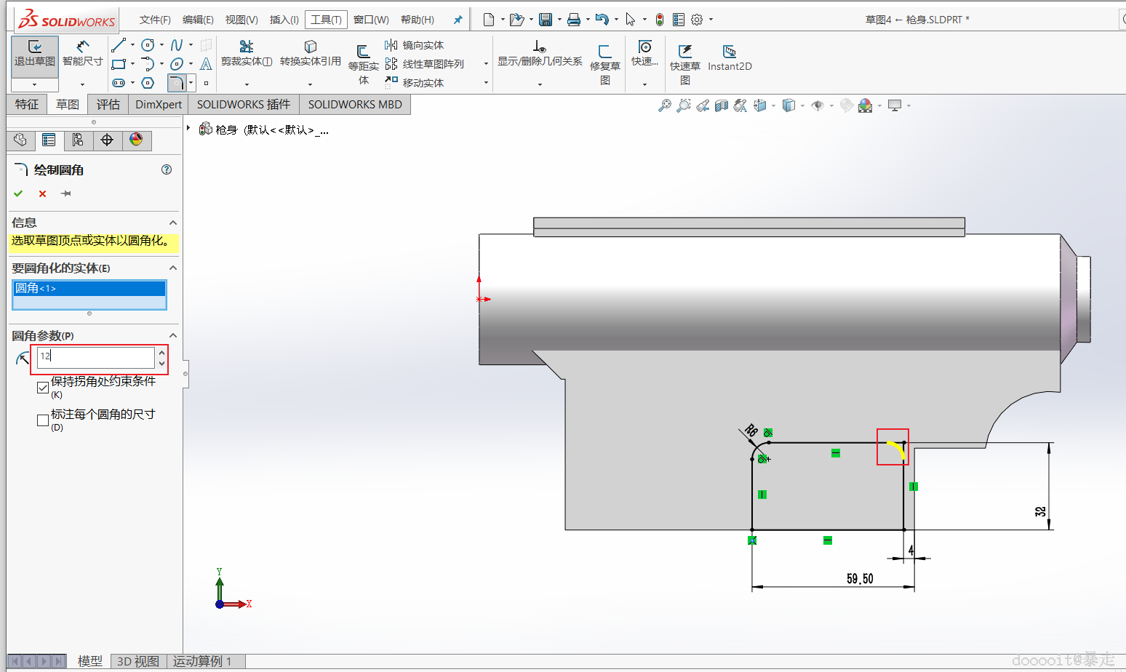Expand the 枪身 feature tree node
This screenshot has height=672, width=1126.
[188, 129]
